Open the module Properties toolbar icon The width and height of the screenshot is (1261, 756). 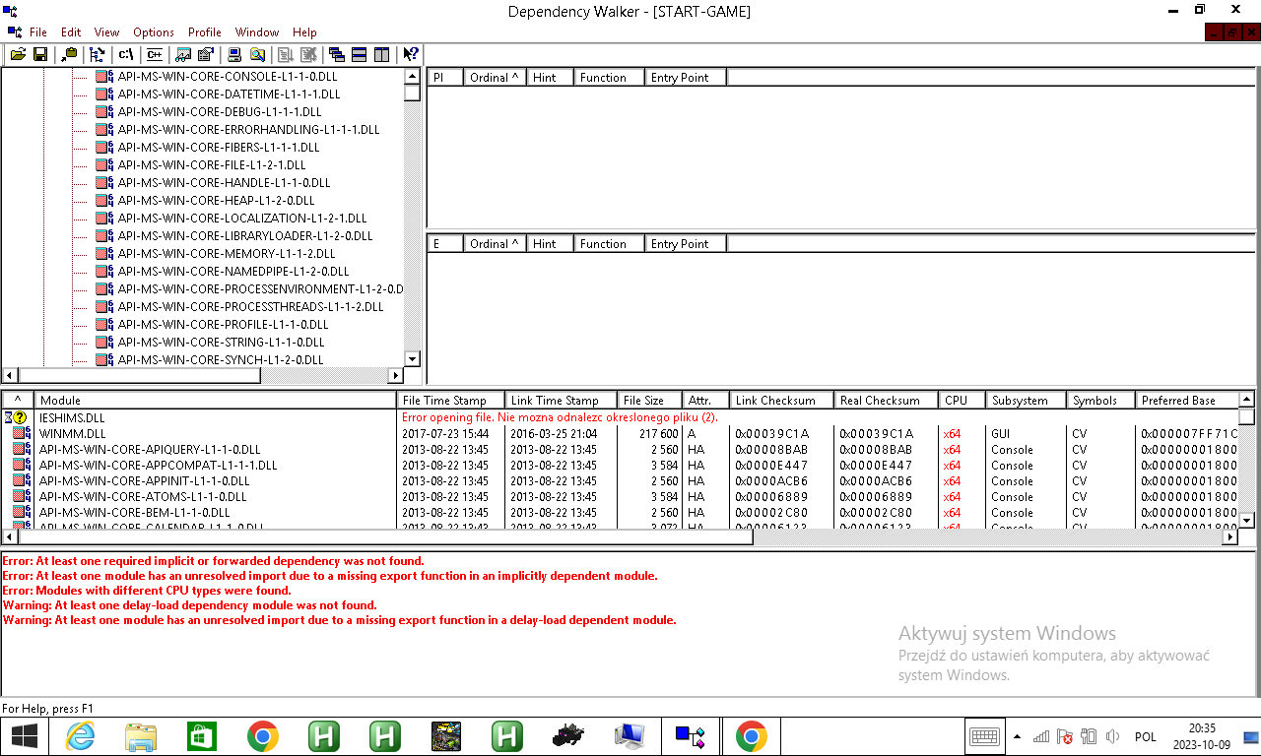point(206,55)
